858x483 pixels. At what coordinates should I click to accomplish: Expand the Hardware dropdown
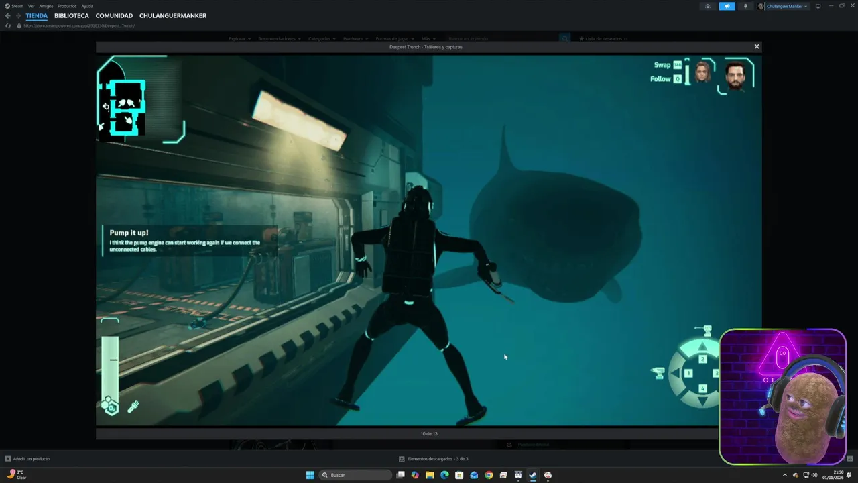(356, 39)
